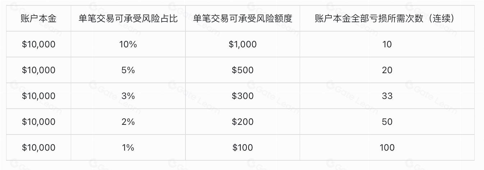
Task: Select the loss count value 50
Action: coord(387,122)
